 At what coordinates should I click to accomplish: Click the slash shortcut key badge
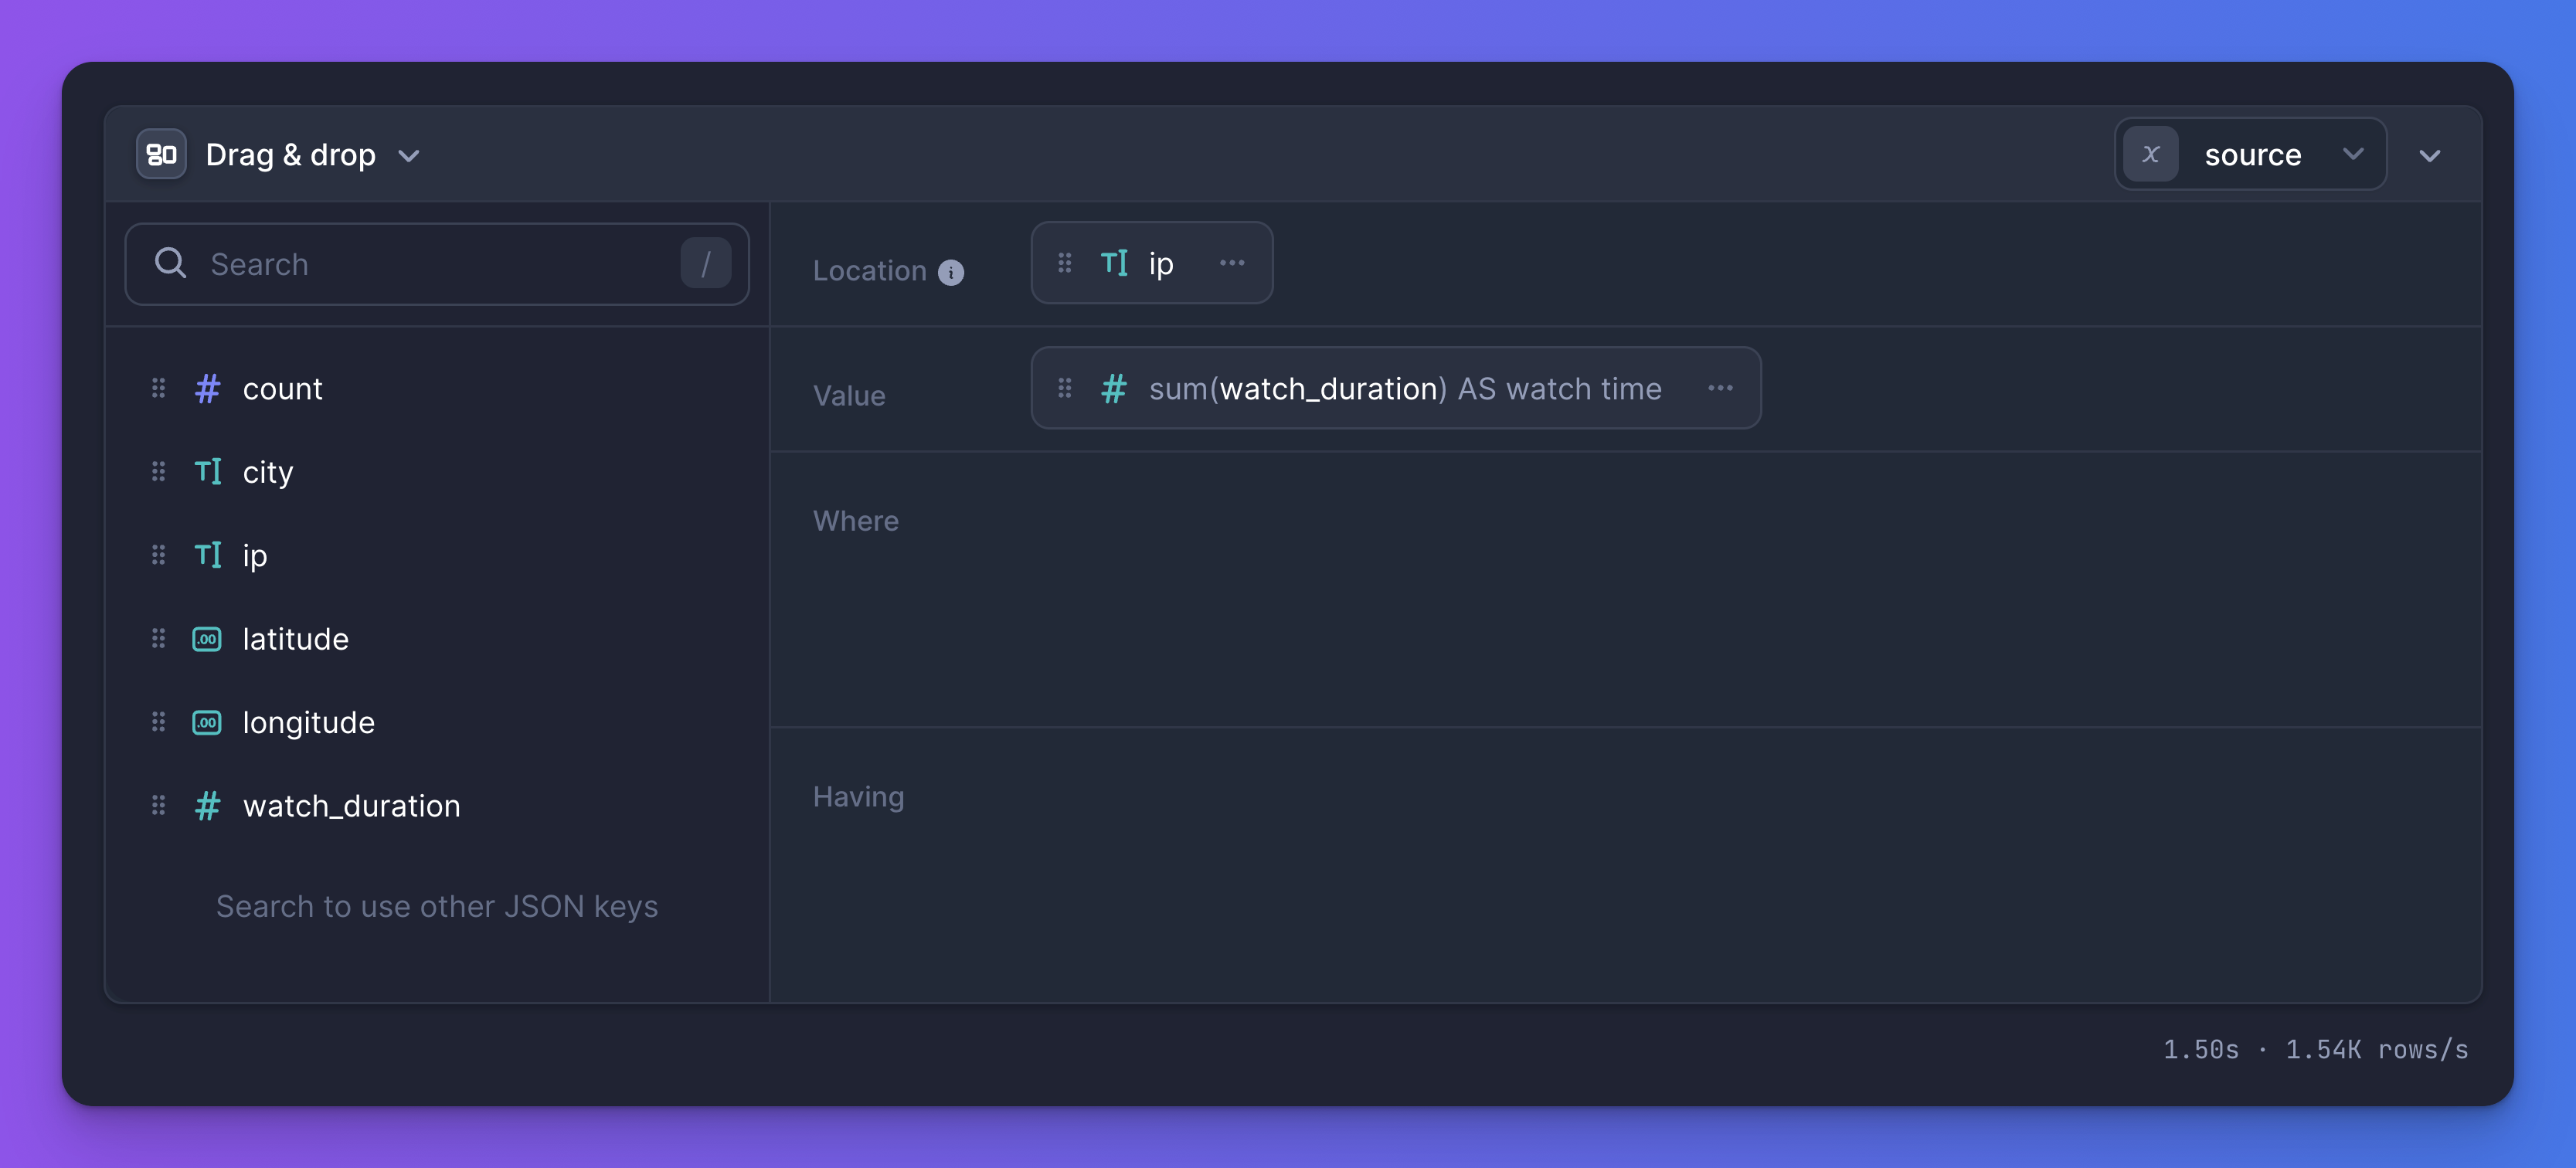[x=705, y=264]
